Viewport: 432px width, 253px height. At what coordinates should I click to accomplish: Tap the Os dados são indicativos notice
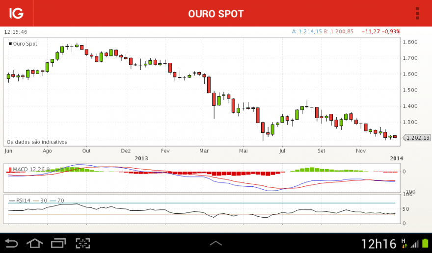pos(37,142)
